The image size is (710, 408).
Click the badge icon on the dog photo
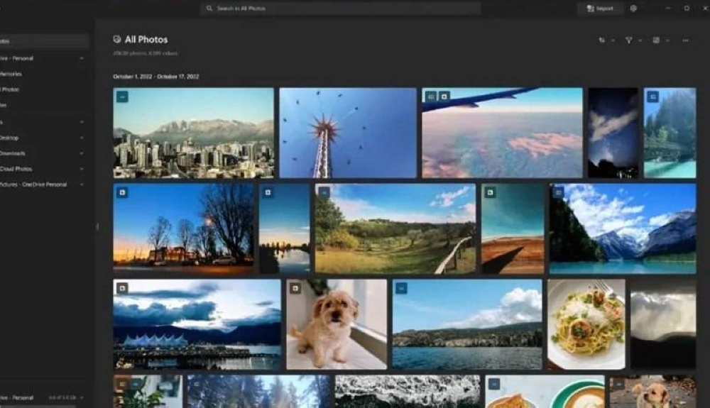pyautogui.click(x=295, y=288)
